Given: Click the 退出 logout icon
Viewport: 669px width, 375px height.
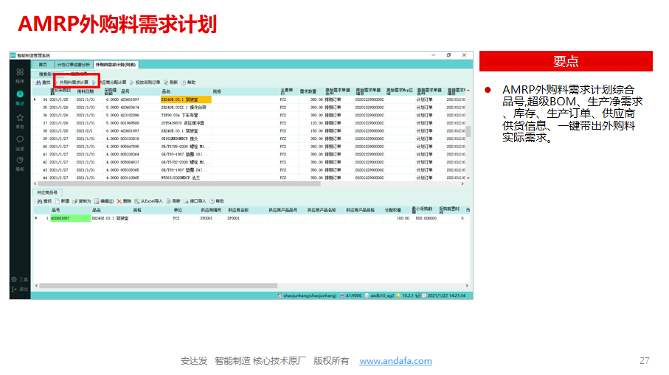Looking at the screenshot, I should pos(20,290).
